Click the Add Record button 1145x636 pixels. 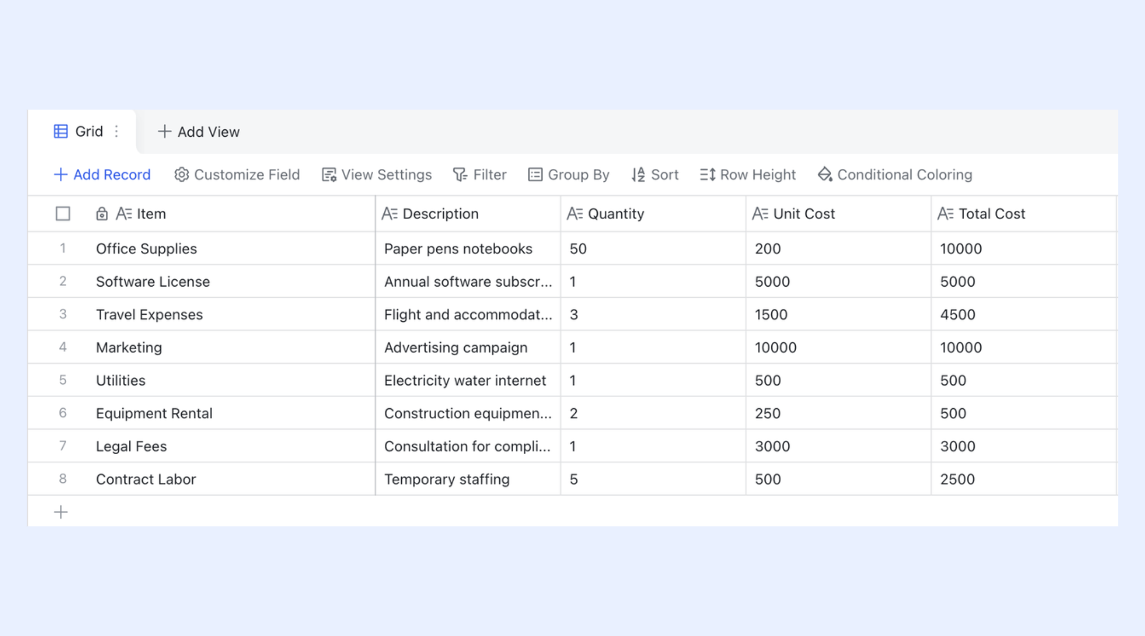[102, 174]
